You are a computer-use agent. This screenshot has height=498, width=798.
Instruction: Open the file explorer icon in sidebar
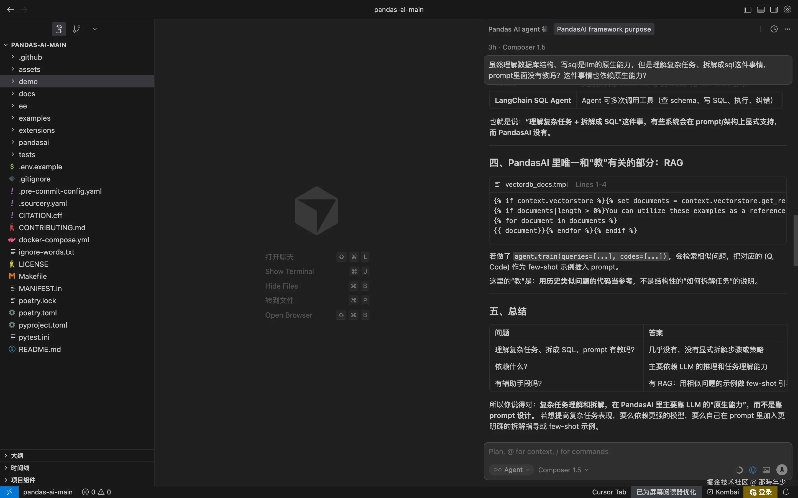click(59, 29)
